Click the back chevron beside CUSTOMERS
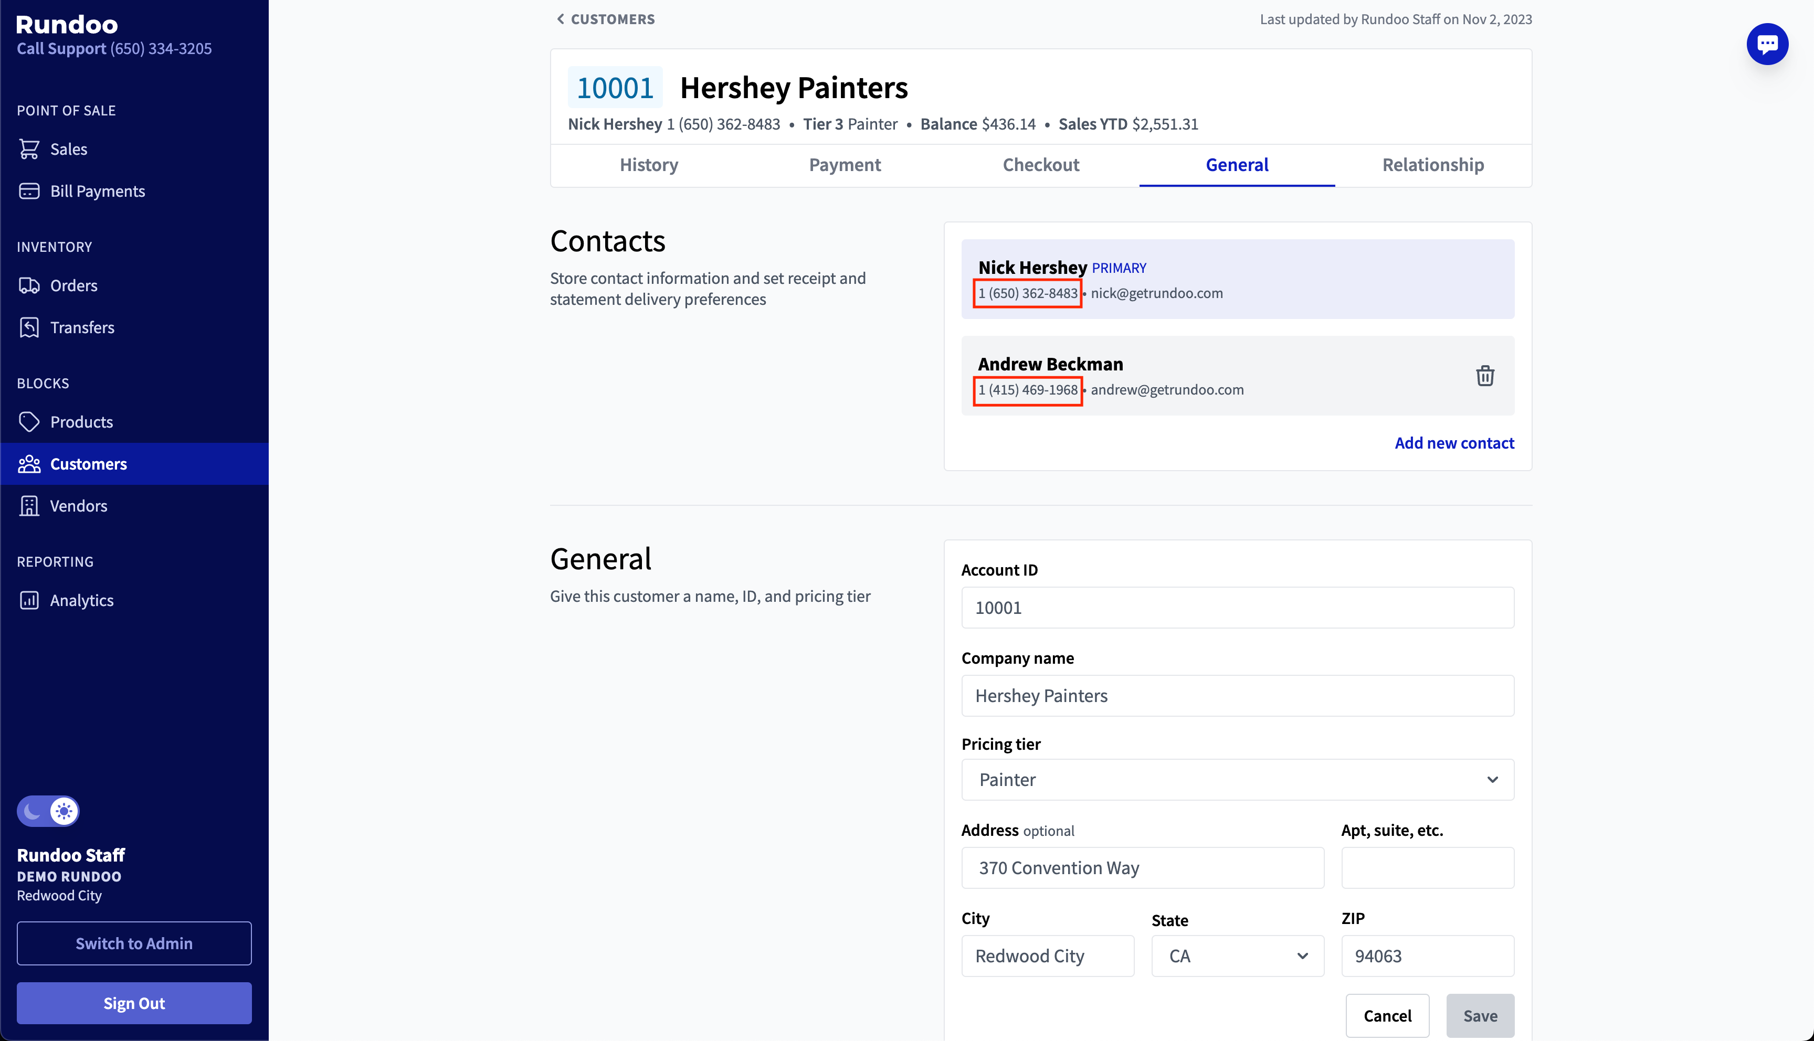The width and height of the screenshot is (1814, 1041). point(561,19)
